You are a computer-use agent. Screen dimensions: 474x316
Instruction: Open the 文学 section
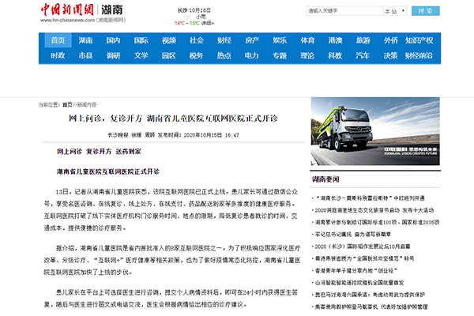(141, 55)
